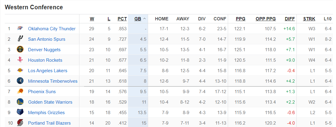Viewport: 336px width, 127px height.
Task: Click the Memphis Grizzlies logo icon
Action: [x=20, y=113]
